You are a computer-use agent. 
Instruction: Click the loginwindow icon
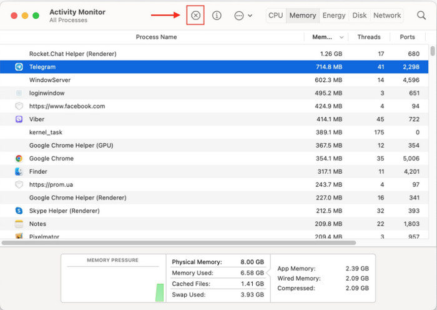pos(19,93)
